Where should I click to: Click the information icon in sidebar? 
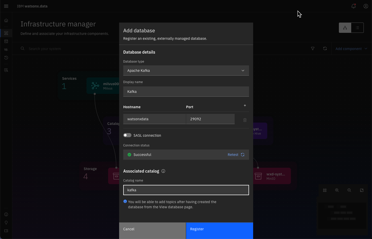coord(6,214)
